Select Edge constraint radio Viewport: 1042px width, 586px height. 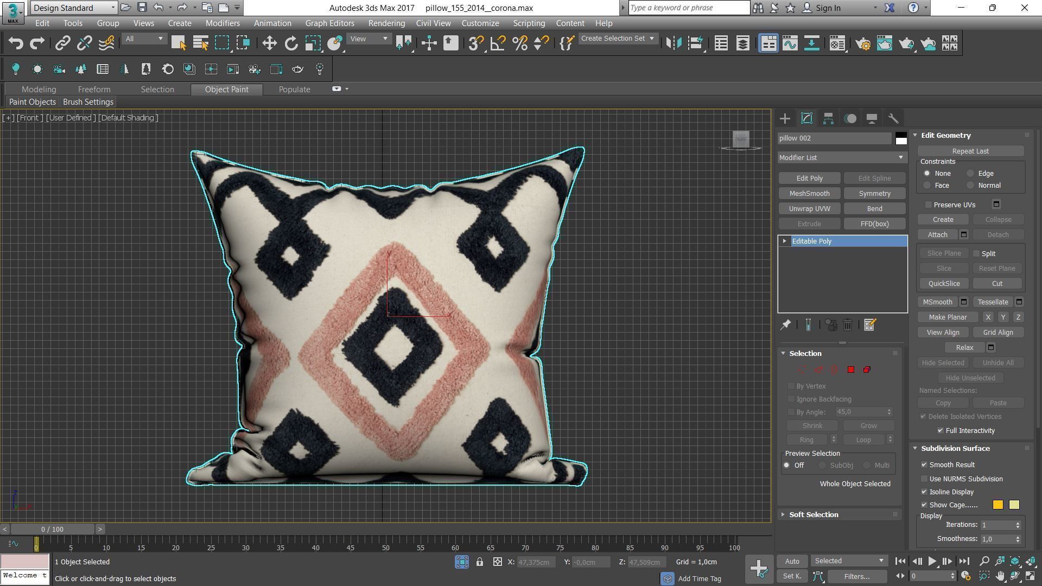[x=970, y=174]
